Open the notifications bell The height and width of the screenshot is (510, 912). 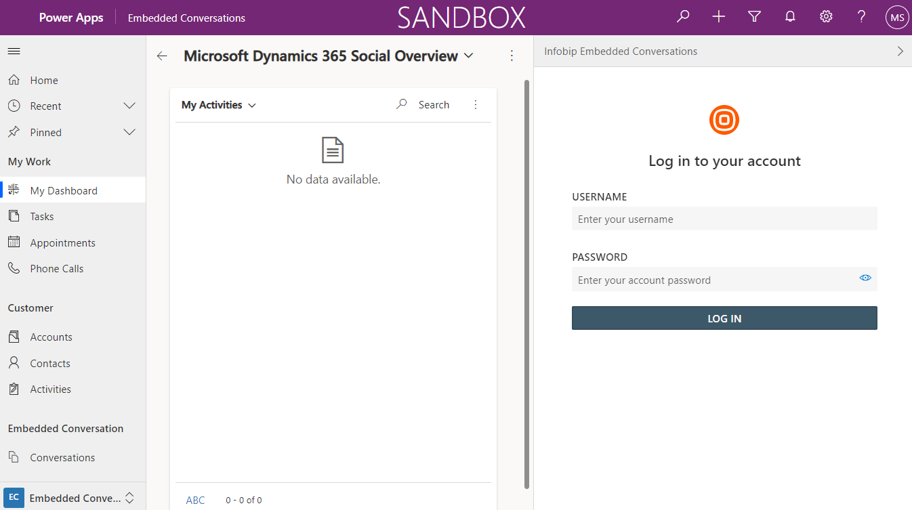790,17
